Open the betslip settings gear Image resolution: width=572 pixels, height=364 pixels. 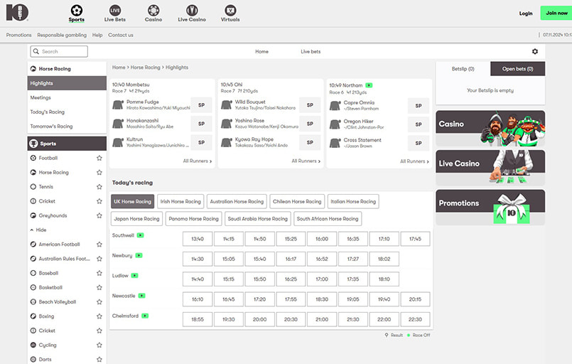(535, 51)
